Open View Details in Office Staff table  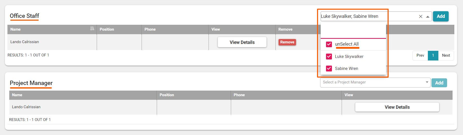(242, 42)
